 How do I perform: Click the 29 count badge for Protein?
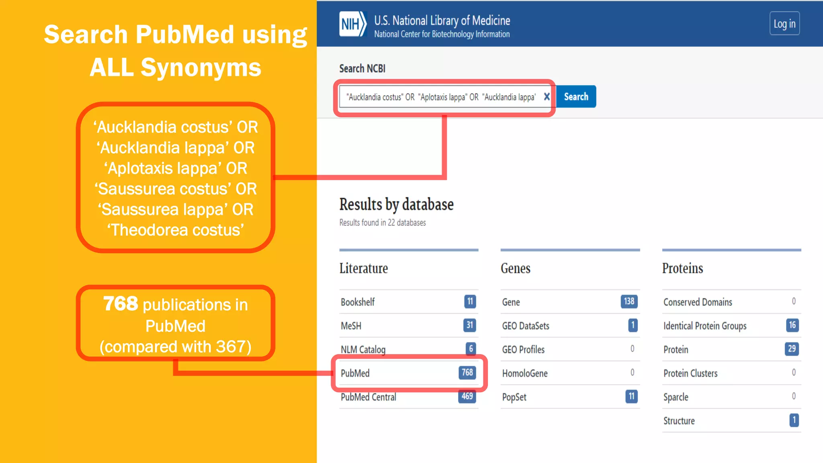pos(792,349)
